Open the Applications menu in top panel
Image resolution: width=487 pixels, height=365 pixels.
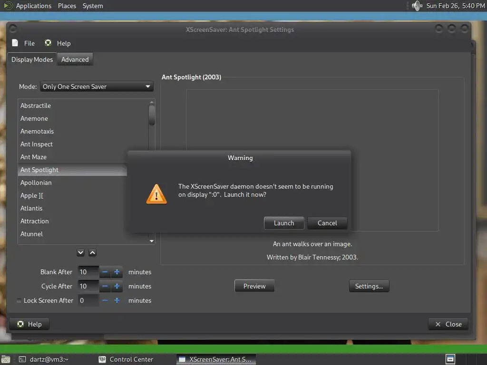pyautogui.click(x=34, y=6)
